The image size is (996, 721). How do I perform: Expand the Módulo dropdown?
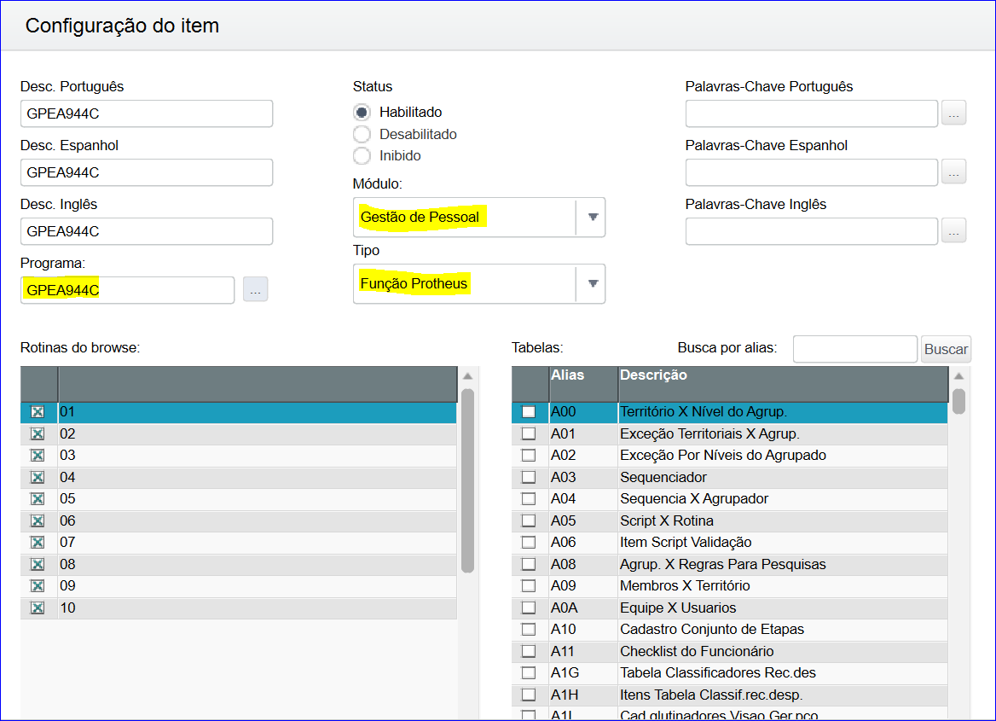(x=593, y=218)
